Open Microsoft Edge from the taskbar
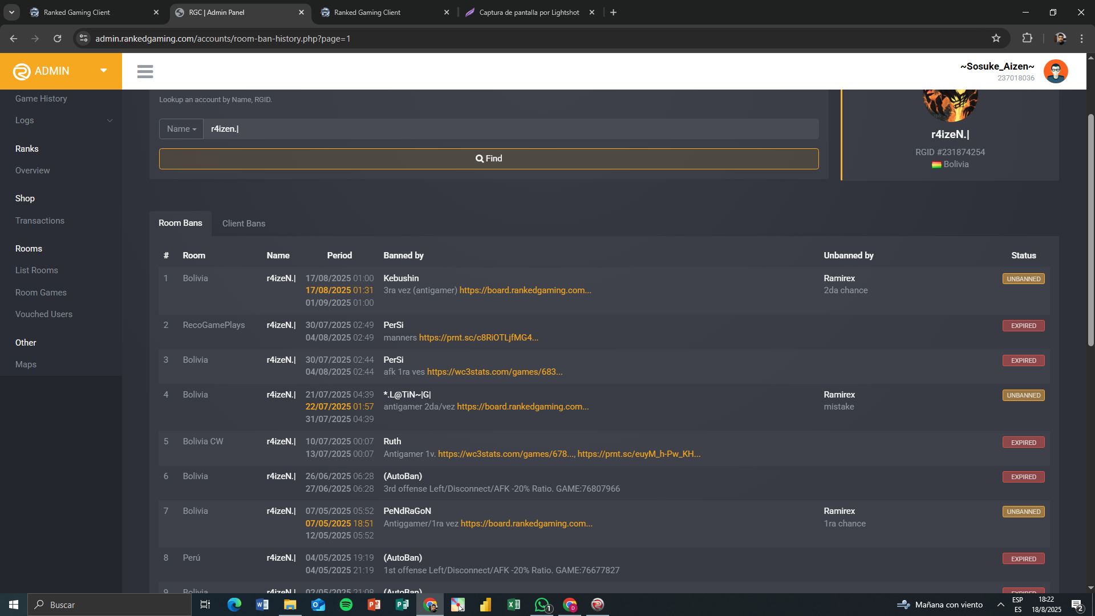Viewport: 1095px width, 616px height. point(234,605)
